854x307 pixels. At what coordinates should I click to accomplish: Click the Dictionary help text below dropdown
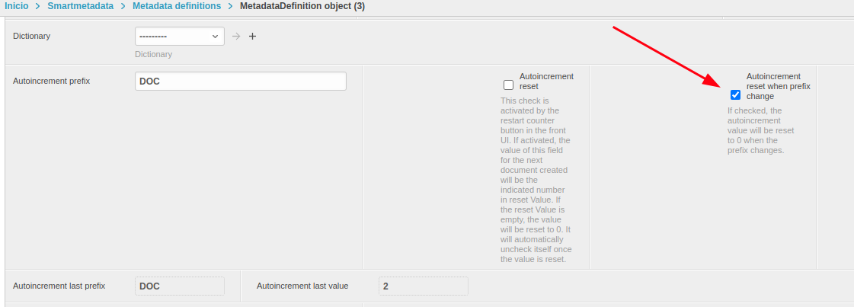click(x=154, y=54)
